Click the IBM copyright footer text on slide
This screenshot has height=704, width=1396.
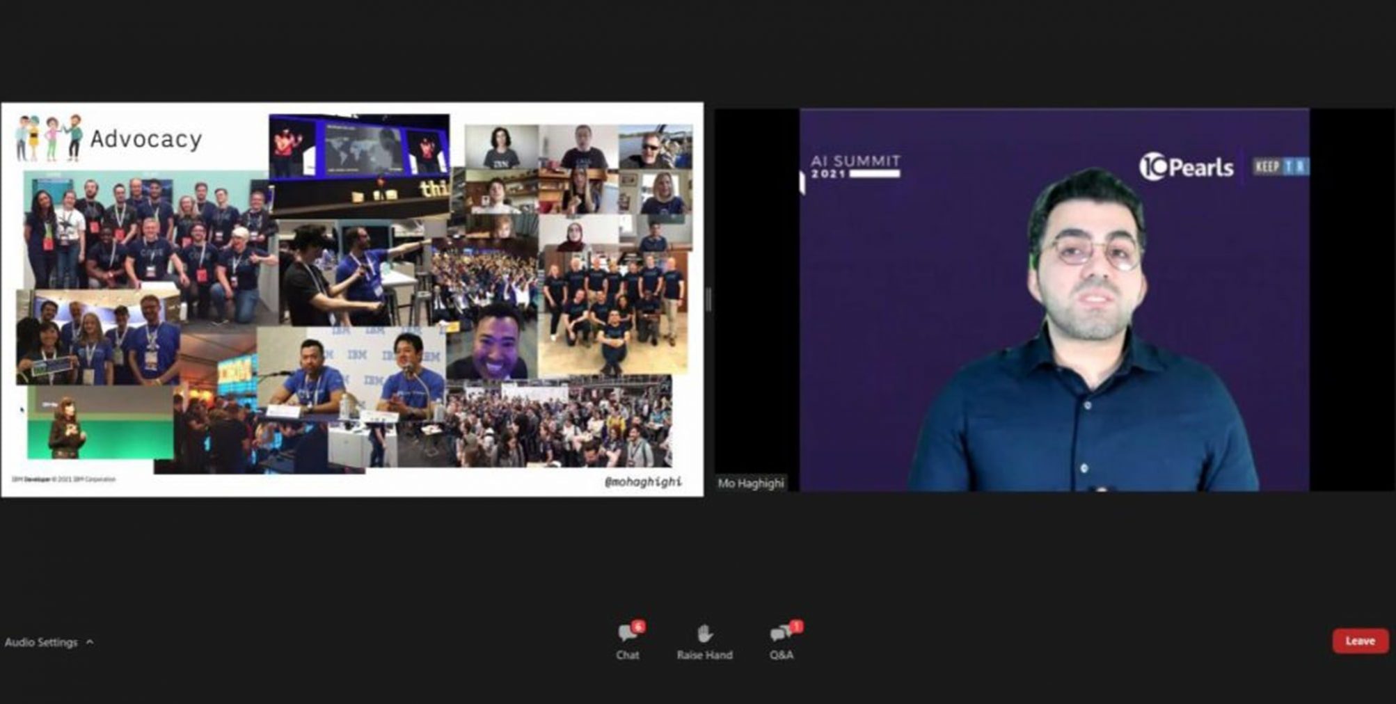point(64,479)
